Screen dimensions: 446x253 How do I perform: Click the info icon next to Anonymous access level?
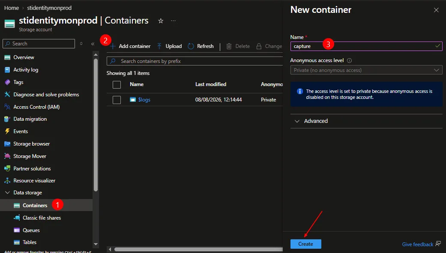point(349,60)
